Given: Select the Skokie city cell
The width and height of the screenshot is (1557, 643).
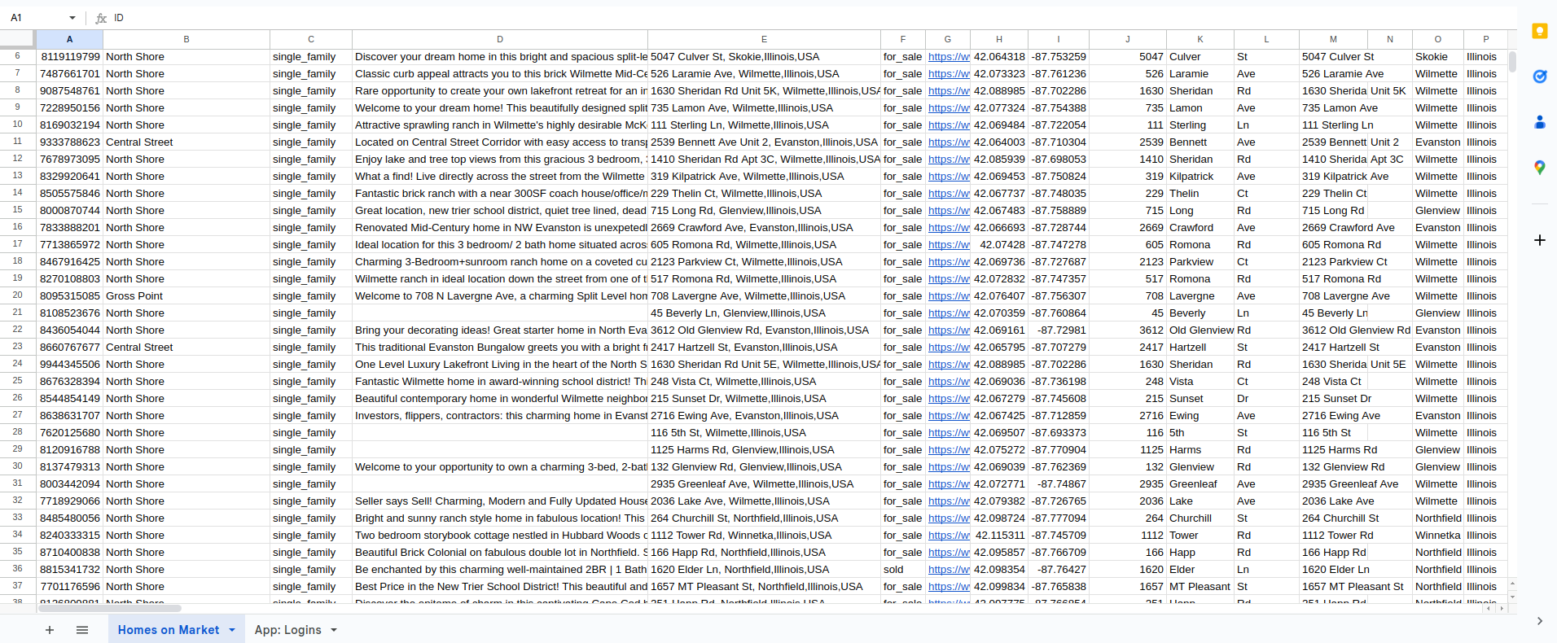Looking at the screenshot, I should (x=1437, y=57).
